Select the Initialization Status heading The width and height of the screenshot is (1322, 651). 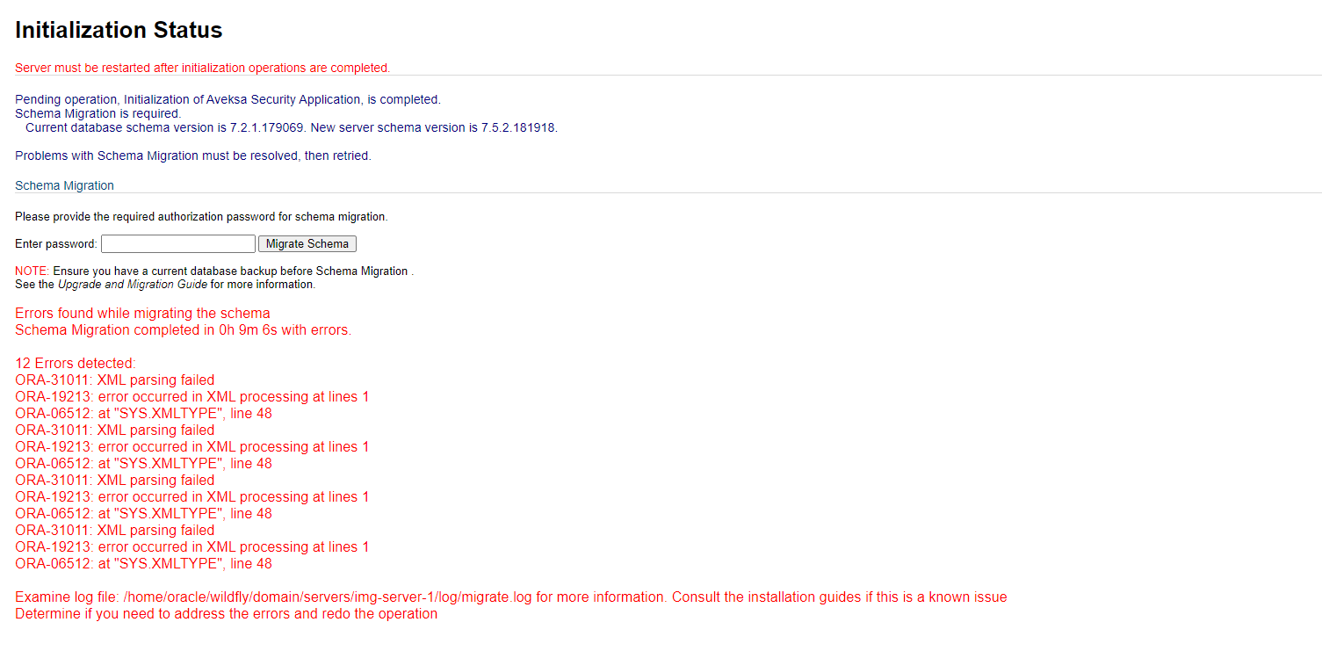click(x=119, y=30)
